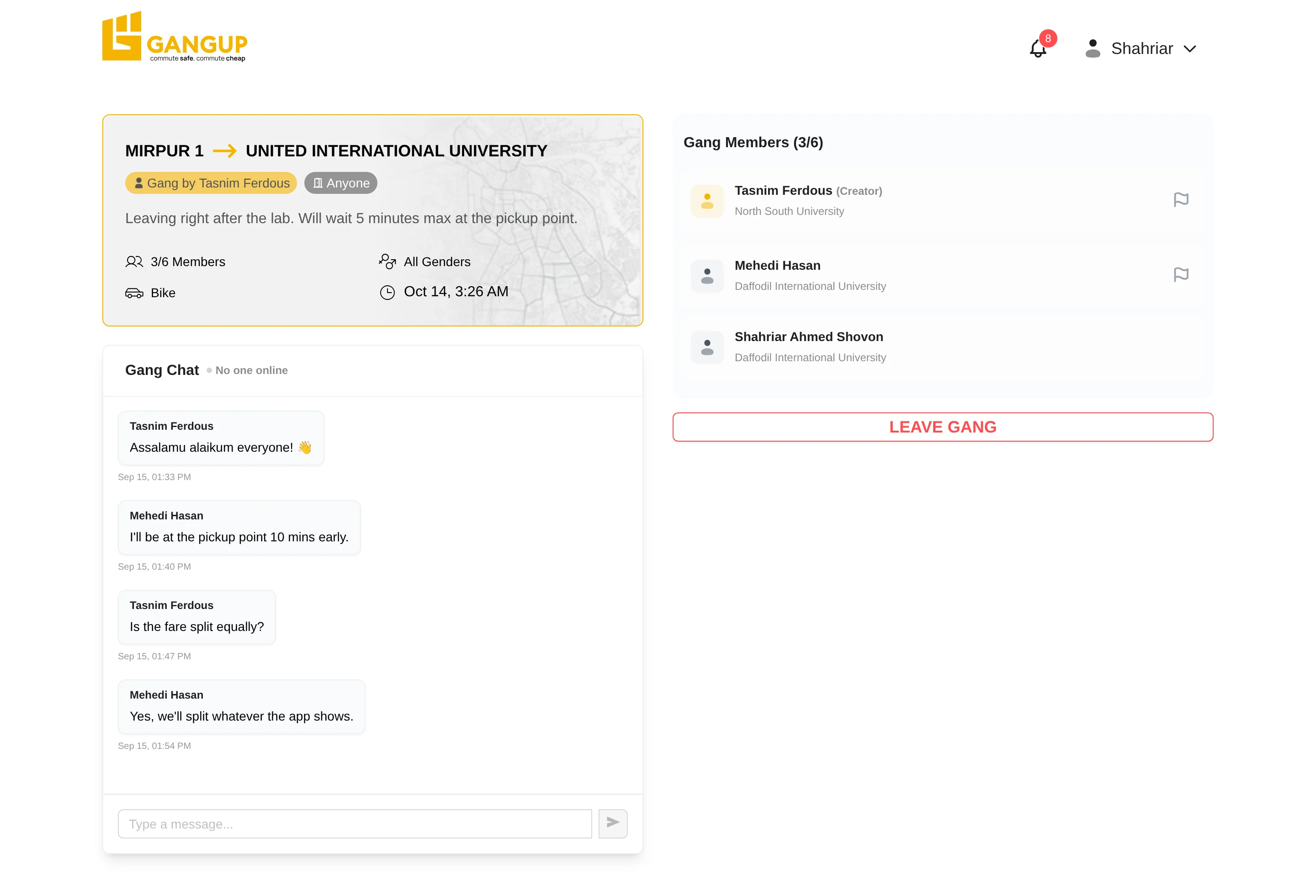The height and width of the screenshot is (876, 1316).
Task: Click the Gang by Tasnim Ferdous tag
Action: tap(211, 183)
